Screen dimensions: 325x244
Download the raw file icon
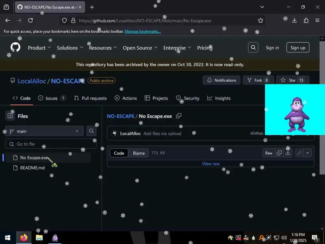coord(288,153)
